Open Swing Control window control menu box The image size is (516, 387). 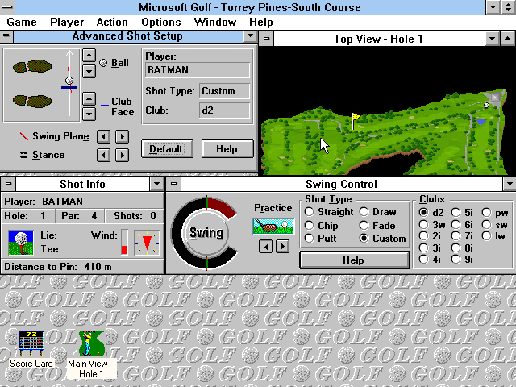pos(174,184)
